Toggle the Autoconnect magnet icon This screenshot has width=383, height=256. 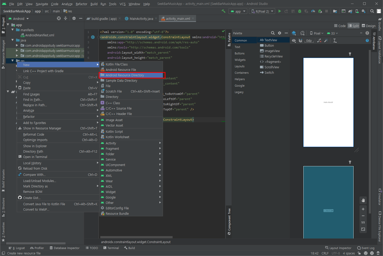tap(300, 40)
